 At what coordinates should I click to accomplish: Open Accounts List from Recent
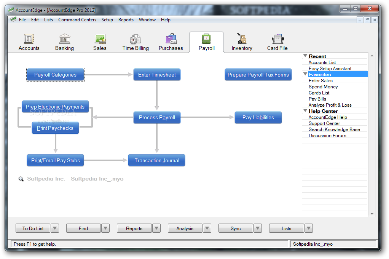coord(322,62)
